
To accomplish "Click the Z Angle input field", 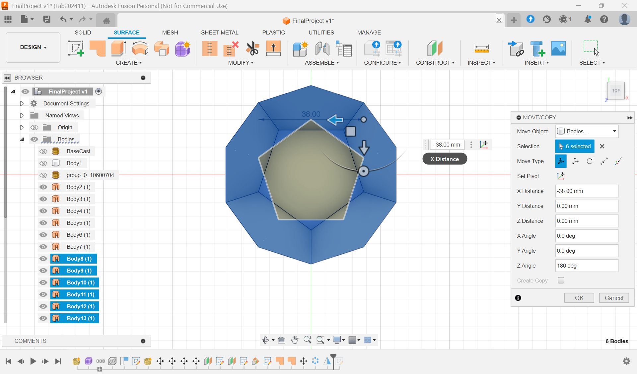I will 587,266.
